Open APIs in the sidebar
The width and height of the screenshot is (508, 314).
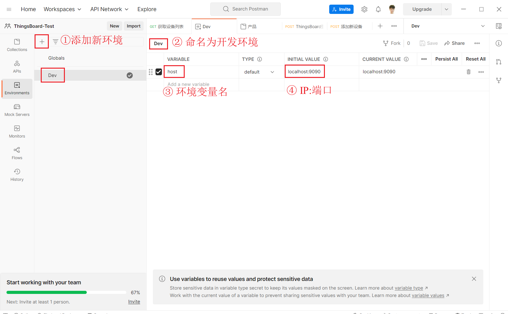coord(17,67)
